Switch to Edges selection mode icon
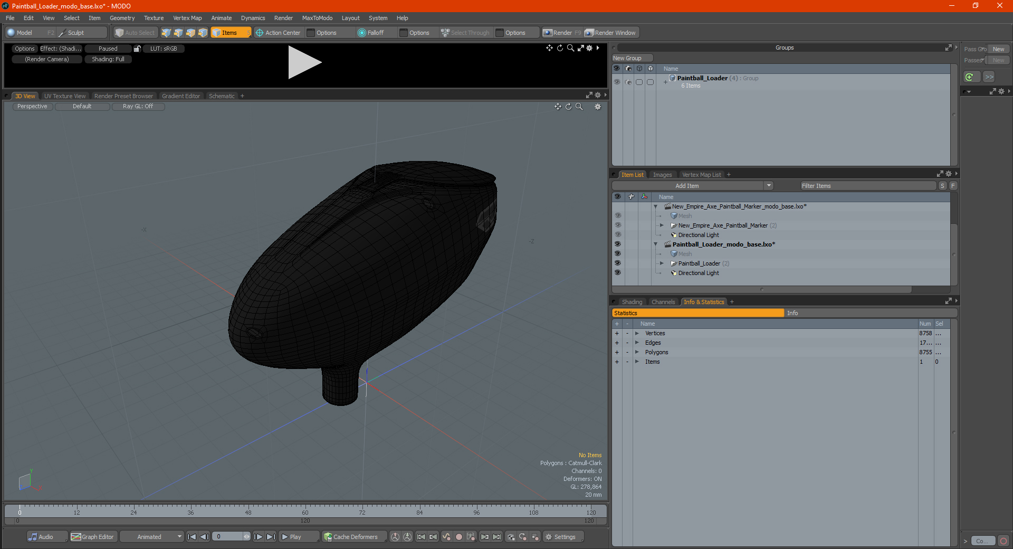Image resolution: width=1013 pixels, height=549 pixels. 178,33
